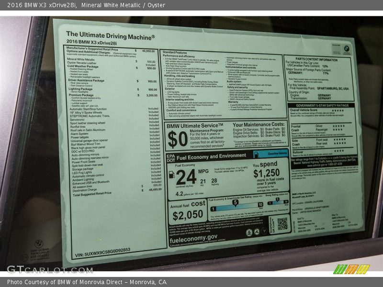Click the Standard Features heading

[x=175, y=52]
